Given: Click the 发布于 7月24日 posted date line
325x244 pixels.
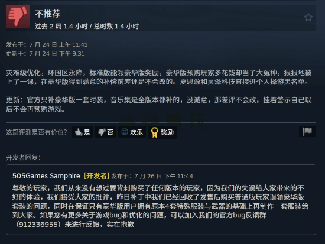Looking at the screenshot, I should (47, 44).
